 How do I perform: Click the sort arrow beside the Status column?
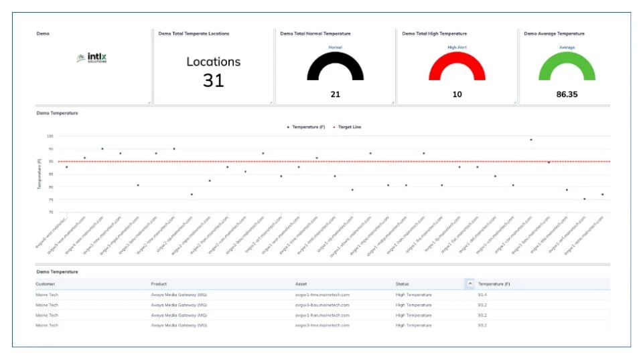(x=470, y=283)
